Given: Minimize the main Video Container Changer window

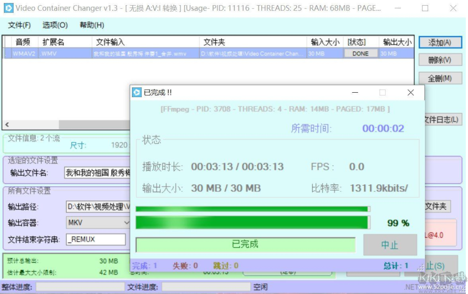Looking at the screenshot, I should pyautogui.click(x=397, y=8).
